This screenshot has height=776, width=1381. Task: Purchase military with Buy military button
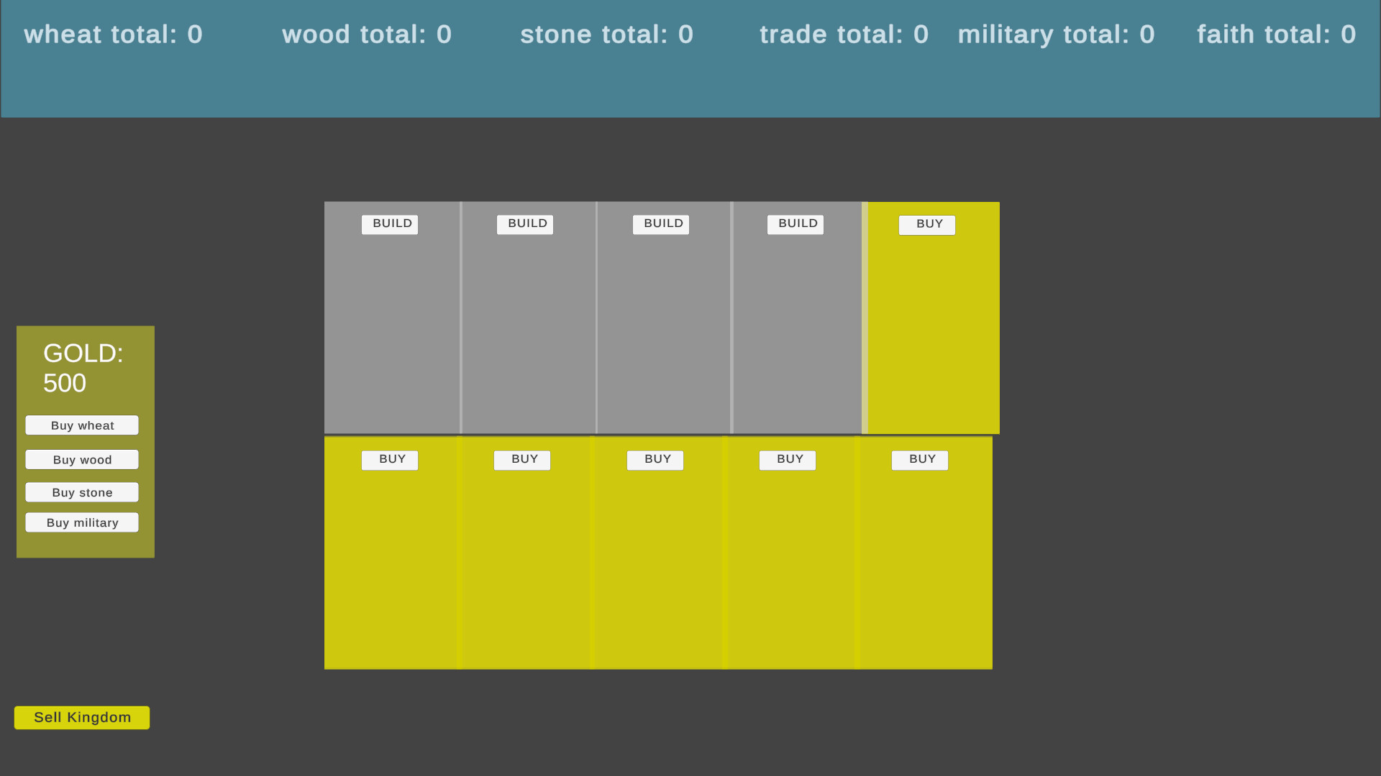[x=82, y=522]
